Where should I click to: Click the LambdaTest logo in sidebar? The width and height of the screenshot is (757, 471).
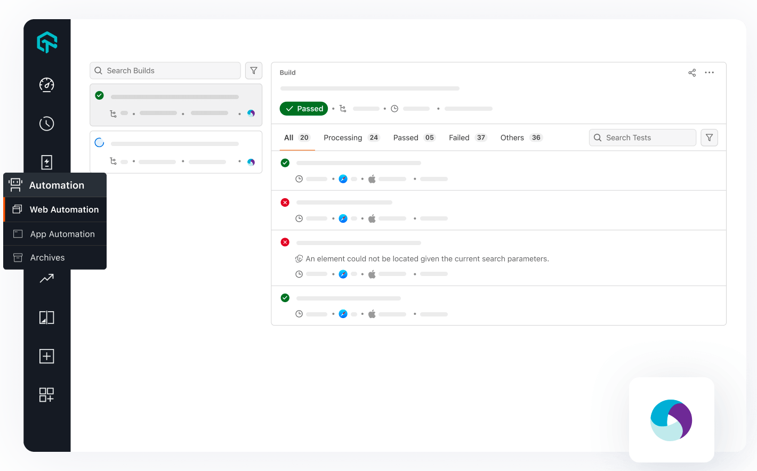tap(47, 42)
